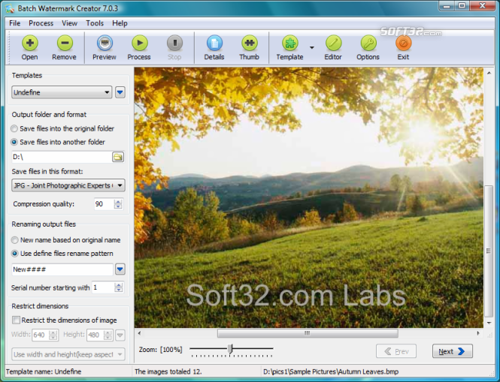The width and height of the screenshot is (500, 382).
Task: Click the Height spinner arrows
Action: [108, 335]
